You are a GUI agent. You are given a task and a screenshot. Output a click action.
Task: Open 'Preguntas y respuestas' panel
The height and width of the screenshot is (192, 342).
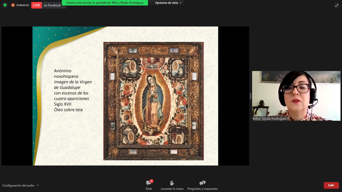(203, 185)
